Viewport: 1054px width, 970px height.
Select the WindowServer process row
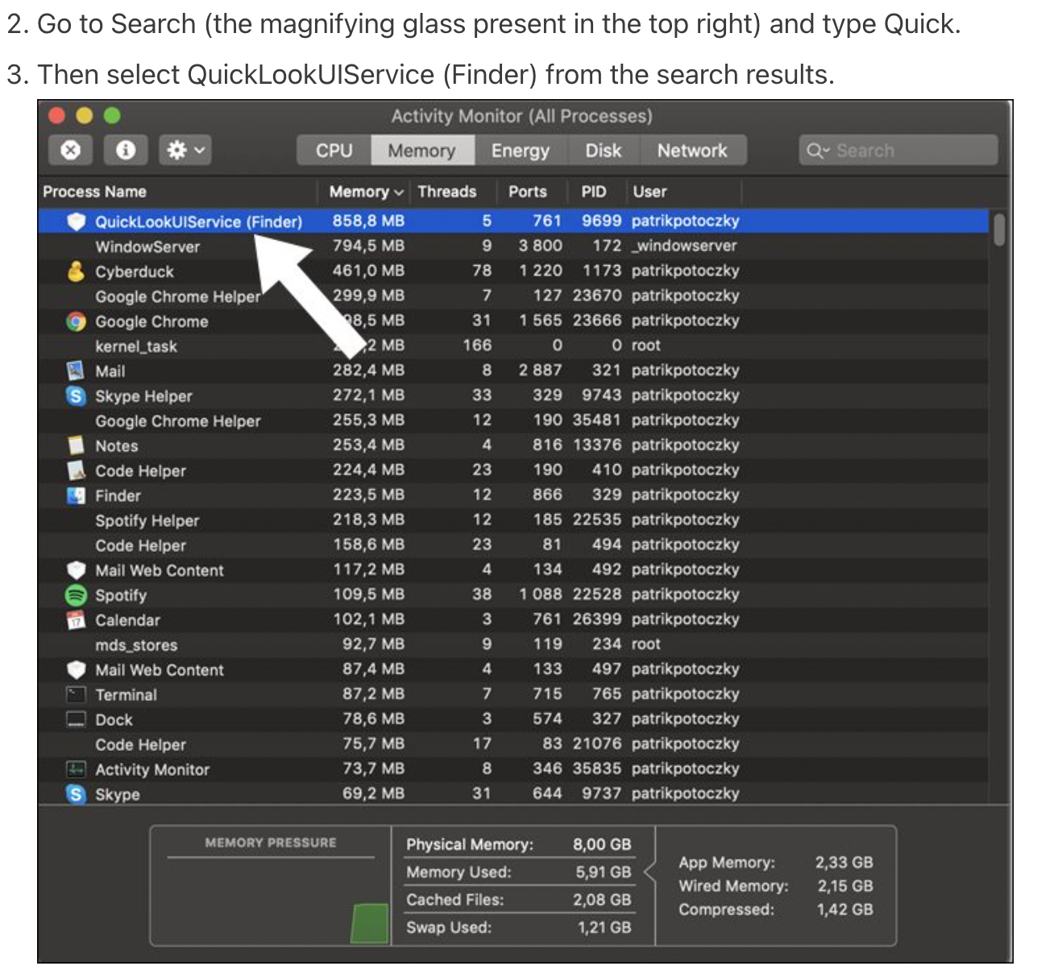pyautogui.click(x=512, y=247)
